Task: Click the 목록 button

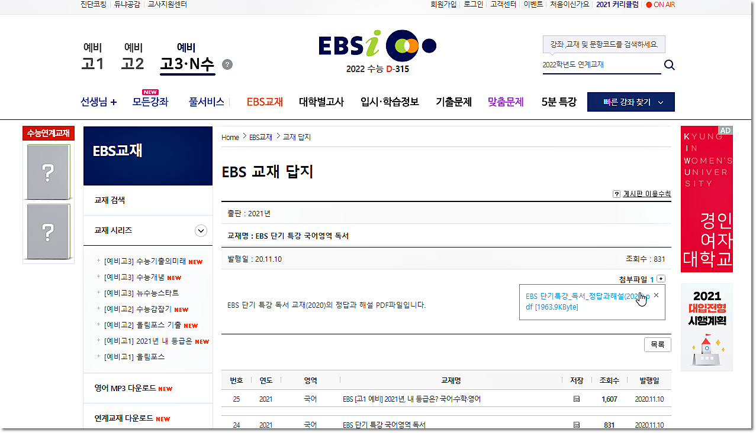Action: (x=657, y=344)
